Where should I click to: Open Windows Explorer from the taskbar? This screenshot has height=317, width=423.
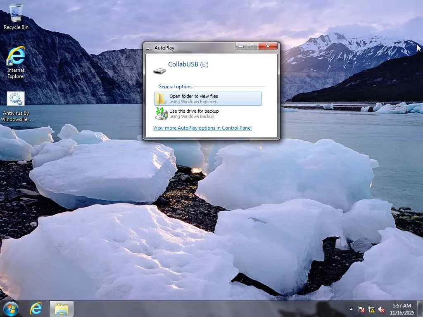[x=62, y=309]
